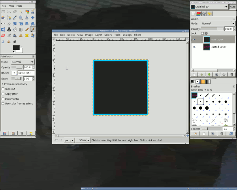
Task: Select the Move tool
Action: [x=33, y=17]
